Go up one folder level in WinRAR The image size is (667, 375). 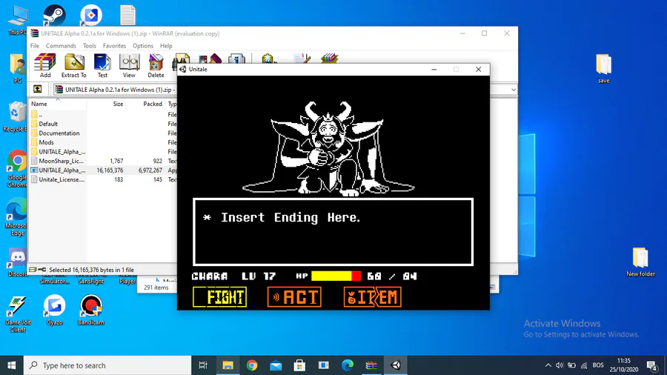[x=38, y=89]
